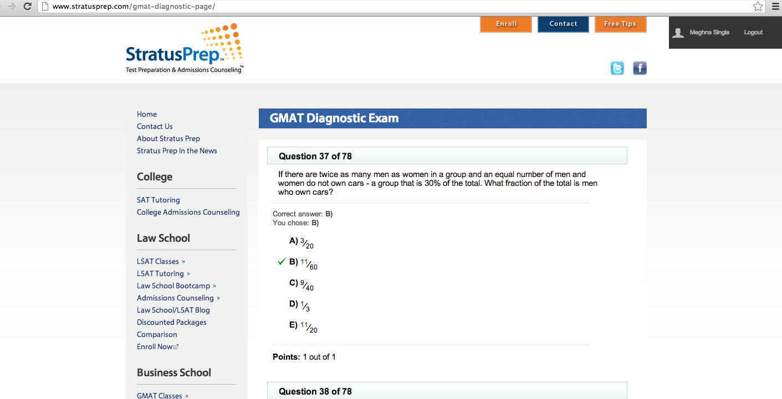
Task: Open the Facebook icon link
Action: (640, 68)
